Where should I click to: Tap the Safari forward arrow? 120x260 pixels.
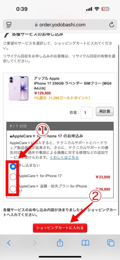coord(35,243)
